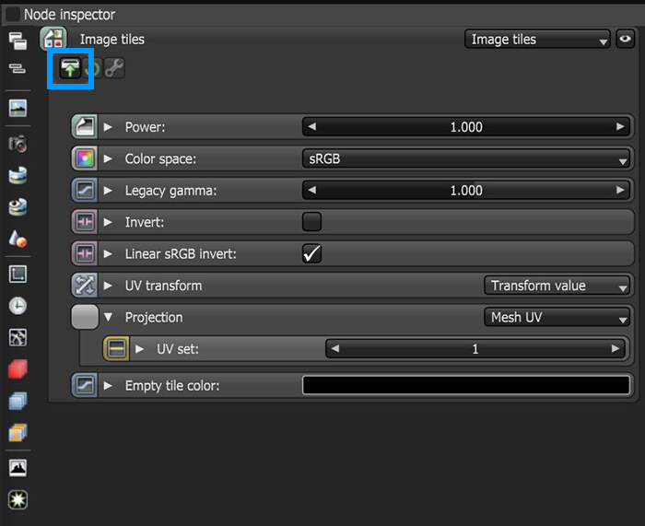Decrease UV set with left arrow
This screenshot has width=645, height=526.
(334, 349)
